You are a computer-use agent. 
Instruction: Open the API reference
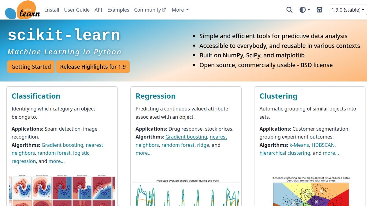[x=98, y=10]
